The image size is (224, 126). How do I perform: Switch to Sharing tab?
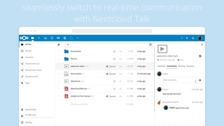tap(181, 66)
